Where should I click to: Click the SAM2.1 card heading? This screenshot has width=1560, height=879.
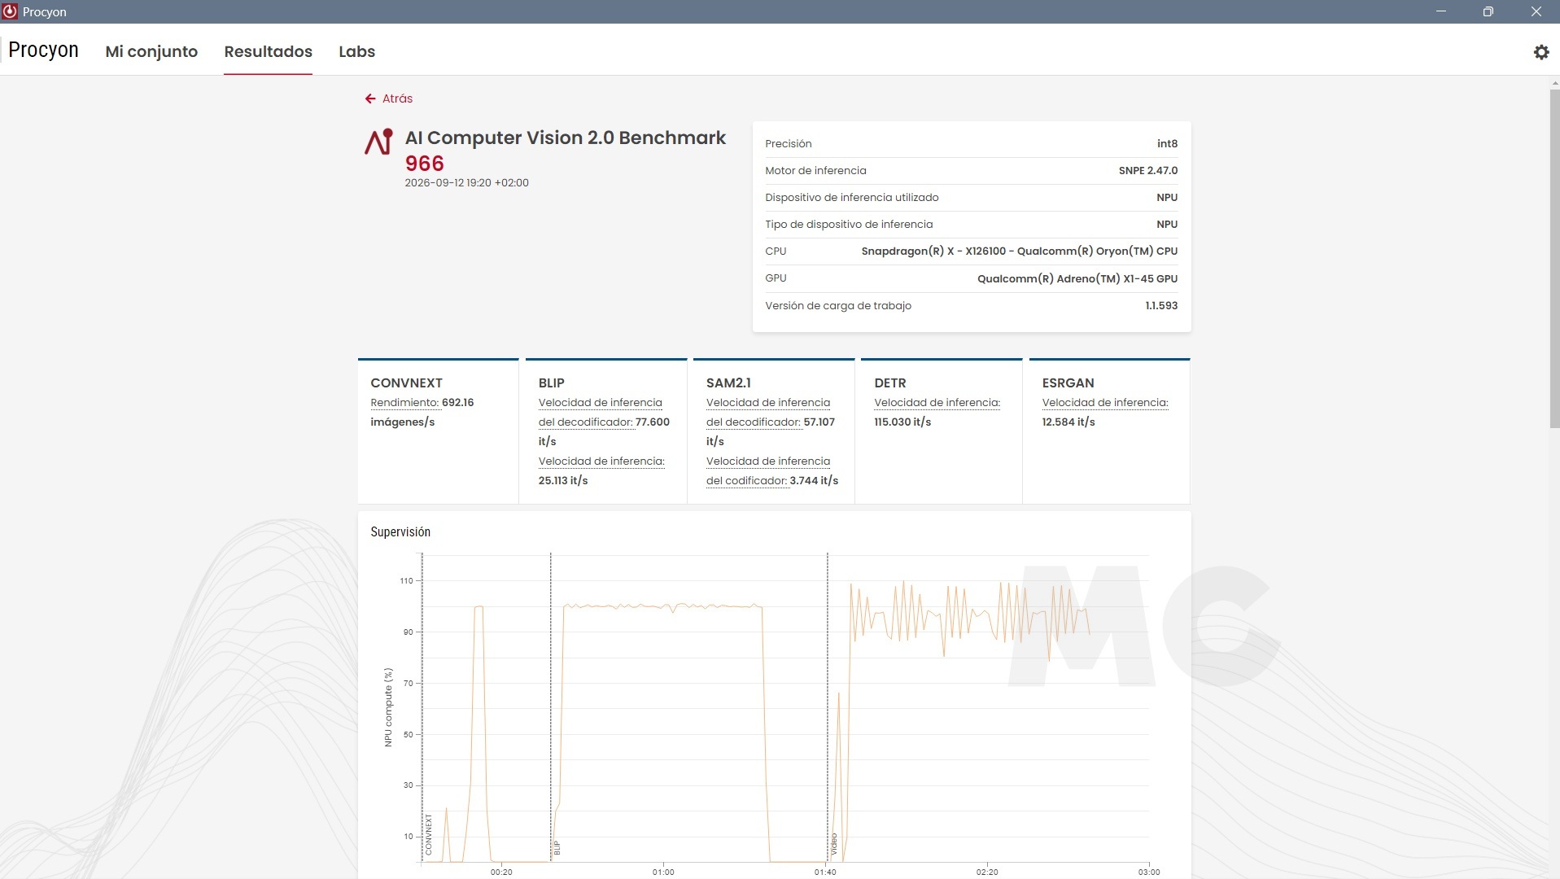tap(728, 383)
